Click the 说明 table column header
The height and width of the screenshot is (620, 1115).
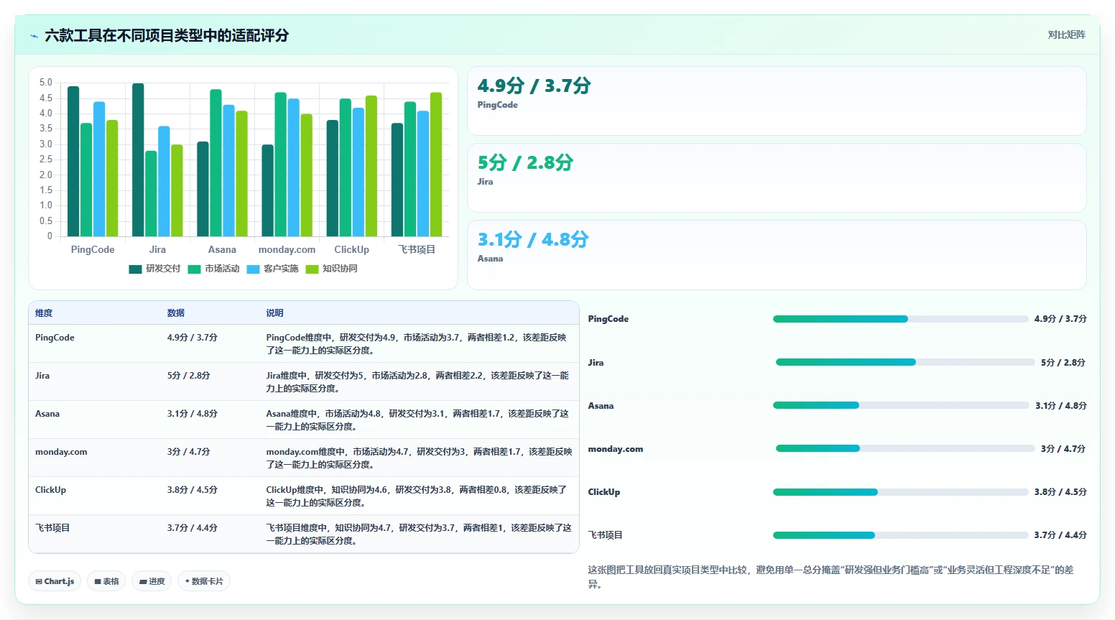click(274, 313)
